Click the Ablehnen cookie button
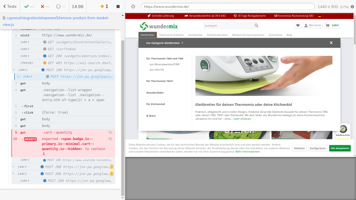 (x=299, y=148)
